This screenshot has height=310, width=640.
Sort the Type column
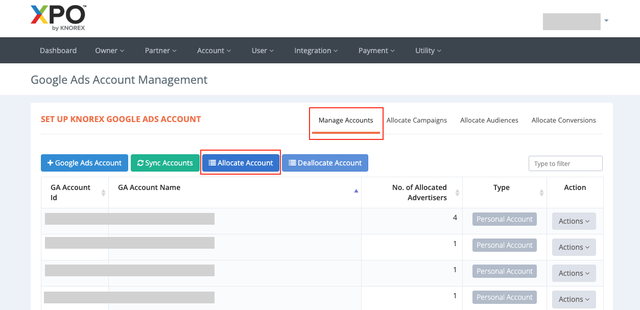pos(541,193)
